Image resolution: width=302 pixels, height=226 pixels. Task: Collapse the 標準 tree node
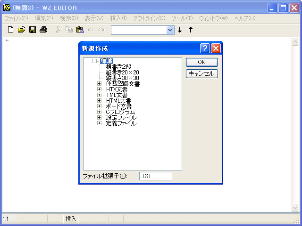(x=94, y=61)
